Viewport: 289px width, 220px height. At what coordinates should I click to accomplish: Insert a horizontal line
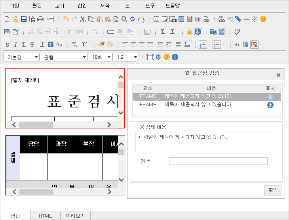click(x=246, y=19)
